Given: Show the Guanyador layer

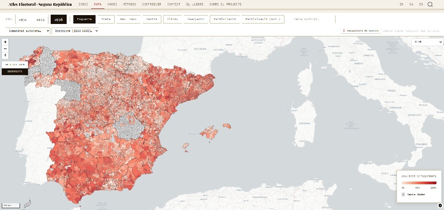Looking at the screenshot, I should click(x=196, y=19).
